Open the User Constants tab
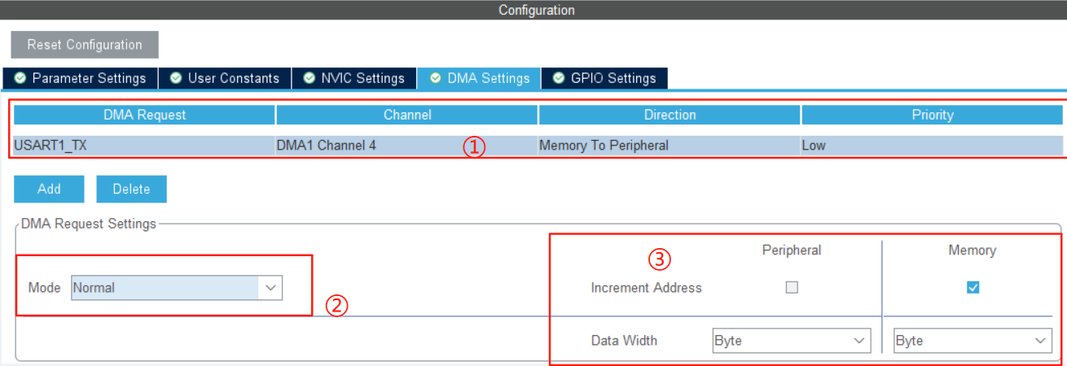 point(224,78)
